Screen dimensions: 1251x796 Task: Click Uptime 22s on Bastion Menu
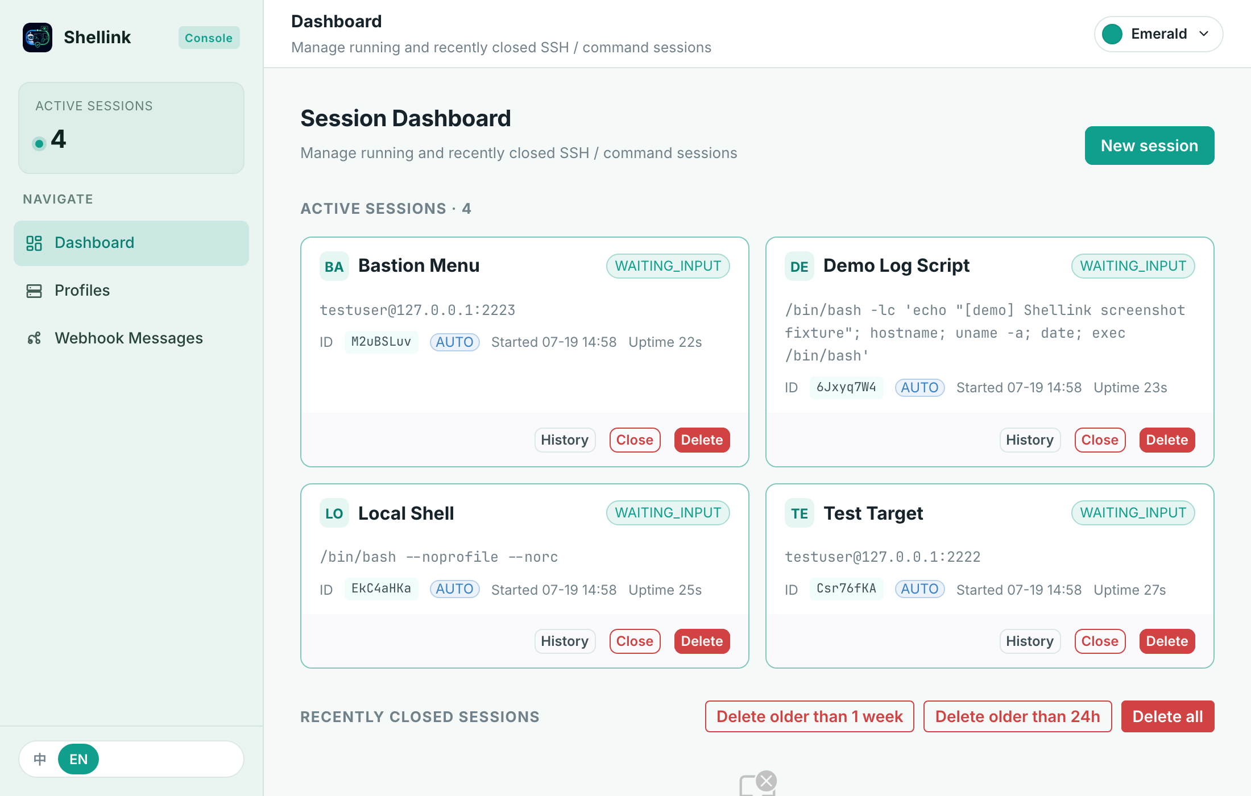[x=665, y=342]
